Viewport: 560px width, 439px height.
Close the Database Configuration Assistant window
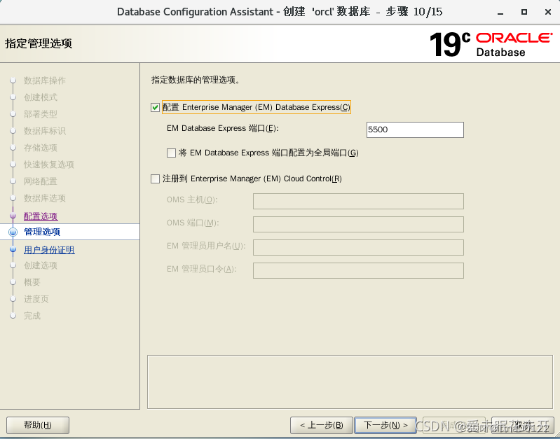[548, 12]
